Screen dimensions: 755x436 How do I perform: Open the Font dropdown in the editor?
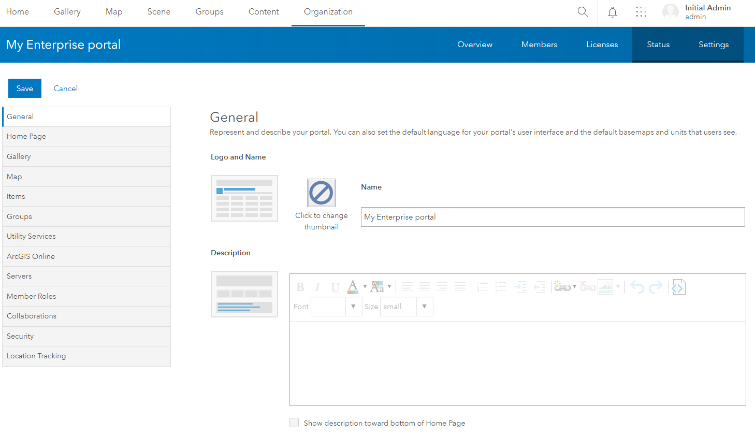point(353,306)
